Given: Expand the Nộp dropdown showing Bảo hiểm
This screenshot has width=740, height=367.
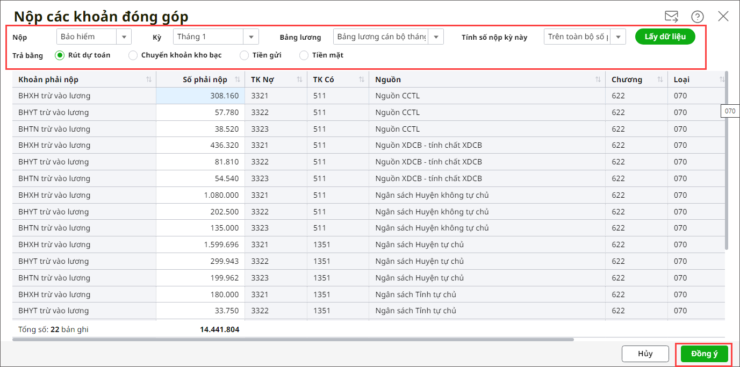Looking at the screenshot, I should pyautogui.click(x=124, y=37).
